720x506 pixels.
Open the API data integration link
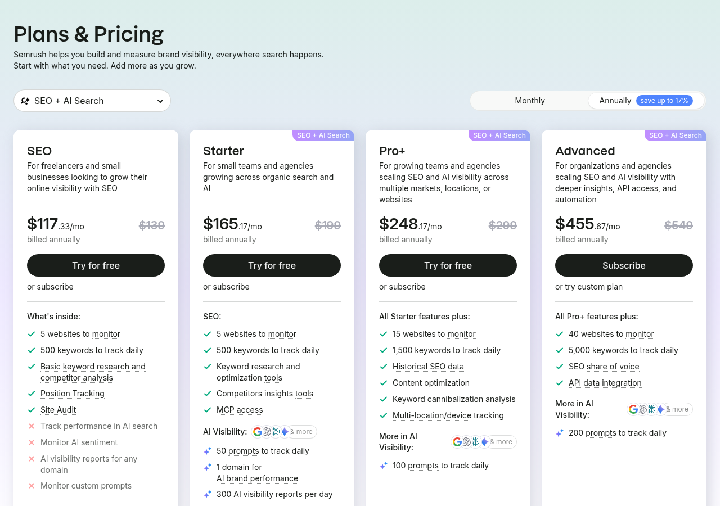[605, 383]
